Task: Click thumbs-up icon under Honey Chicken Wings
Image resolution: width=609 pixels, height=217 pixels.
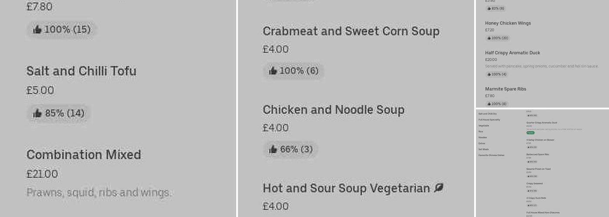Action: click(x=489, y=38)
